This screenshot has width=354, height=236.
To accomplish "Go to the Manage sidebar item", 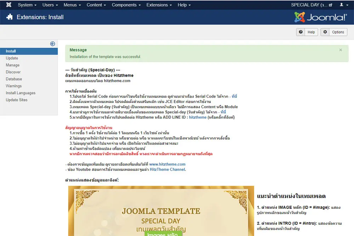I will 13,65.
